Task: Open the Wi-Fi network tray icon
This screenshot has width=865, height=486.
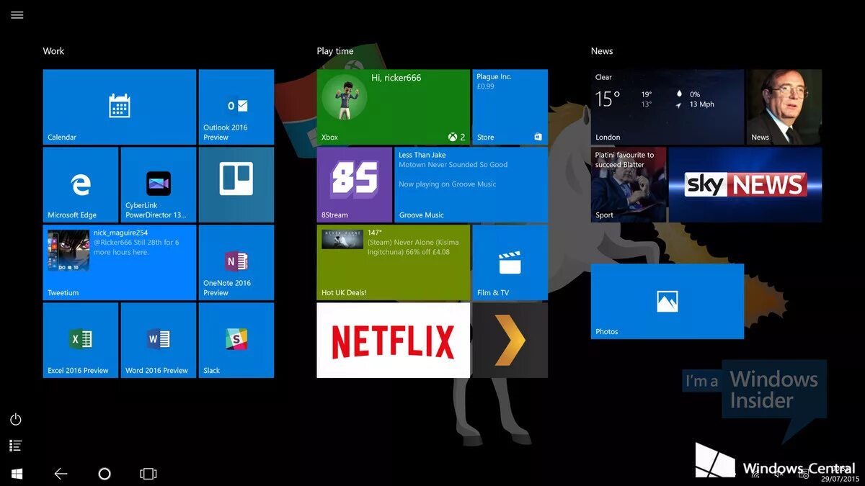Action: tap(755, 474)
